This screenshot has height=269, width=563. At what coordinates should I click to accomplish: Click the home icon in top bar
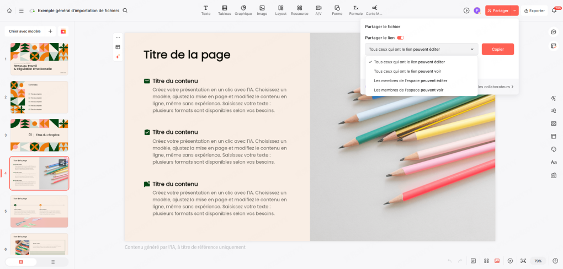(x=9, y=10)
